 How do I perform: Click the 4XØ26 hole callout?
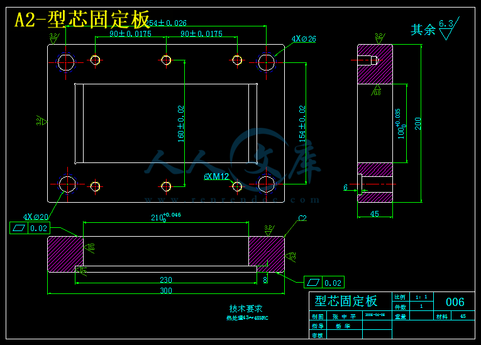(x=304, y=39)
